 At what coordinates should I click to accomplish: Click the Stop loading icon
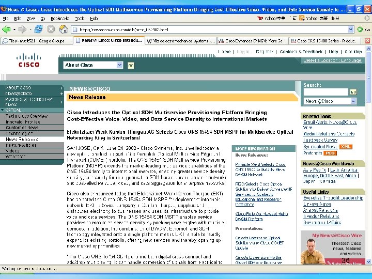click(51, 29)
